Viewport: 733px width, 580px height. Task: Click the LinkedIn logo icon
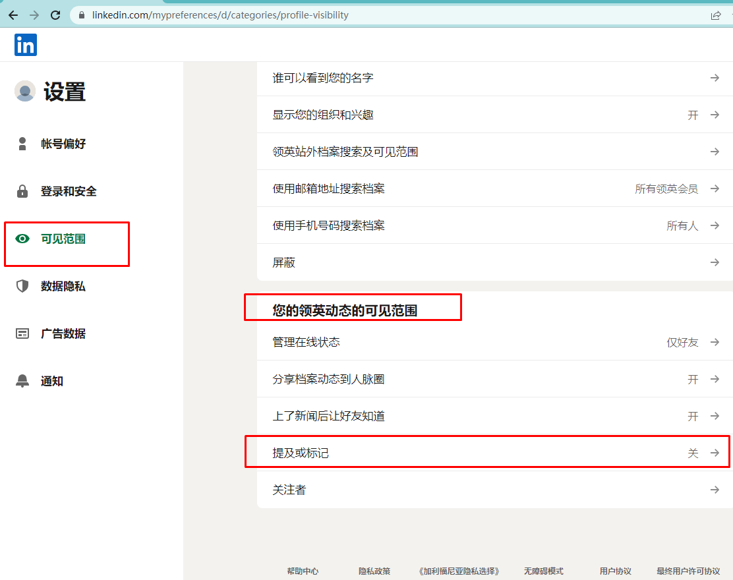[x=25, y=45]
